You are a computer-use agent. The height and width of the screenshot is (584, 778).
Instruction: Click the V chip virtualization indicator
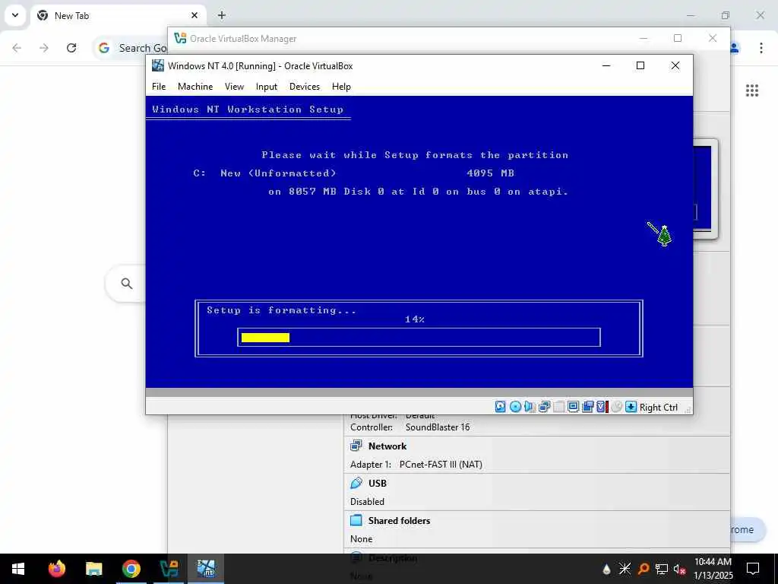click(602, 407)
